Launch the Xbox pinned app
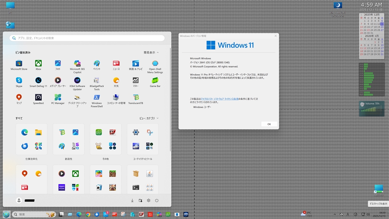Screen dimensions: 389x219 click(x=38, y=63)
